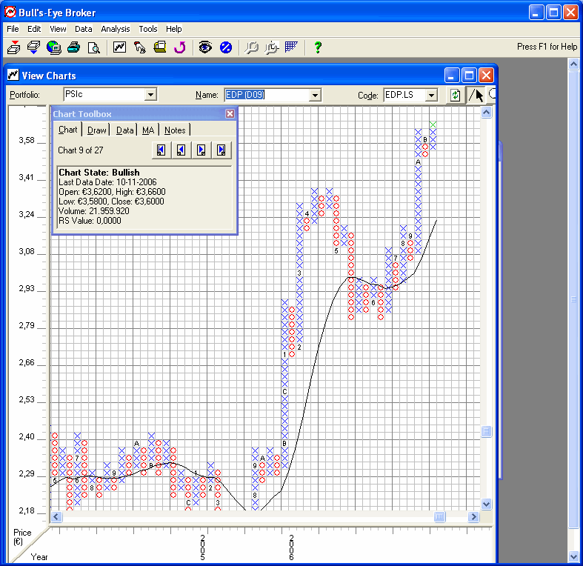The height and width of the screenshot is (566, 583).
Task: Click the chart view toolbar icon
Action: pyautogui.click(x=119, y=47)
